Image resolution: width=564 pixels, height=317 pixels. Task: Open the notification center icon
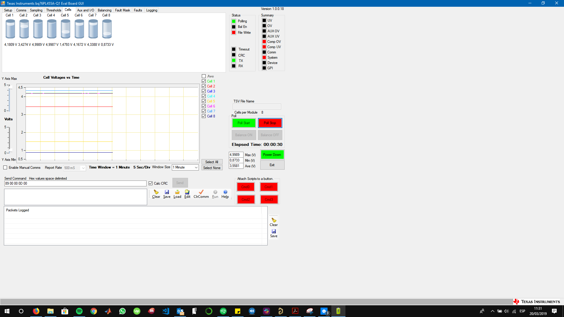tap(554, 311)
